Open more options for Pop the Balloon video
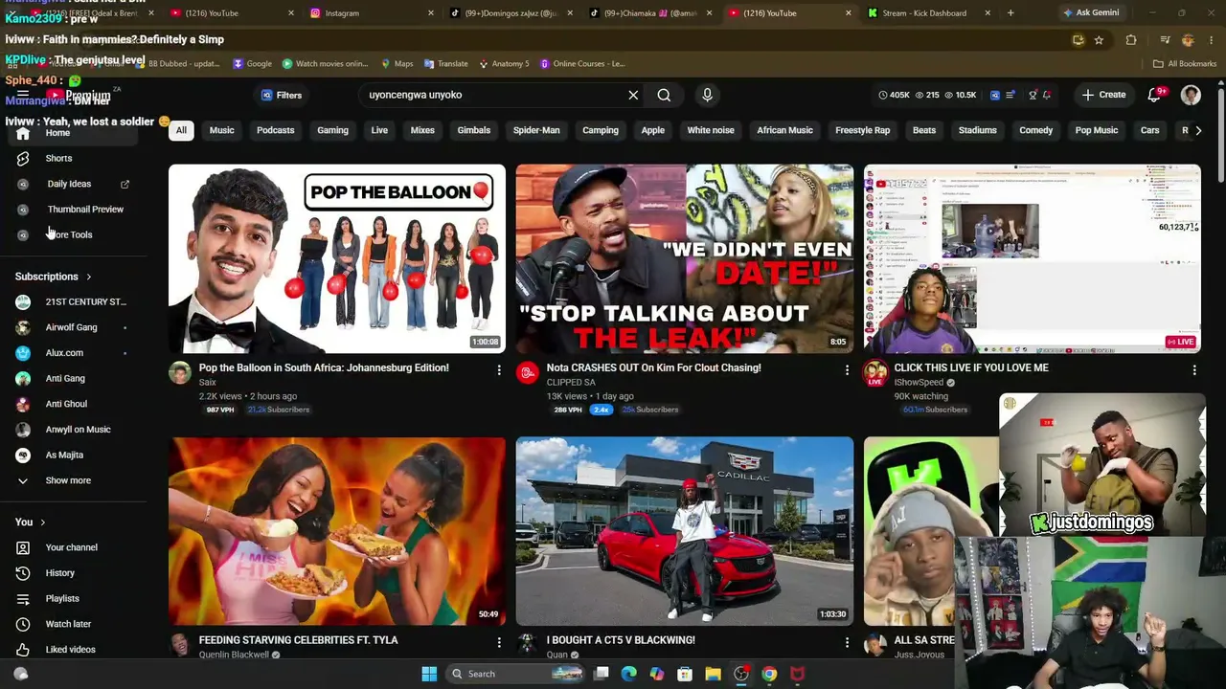This screenshot has width=1226, height=689. pos(499,369)
